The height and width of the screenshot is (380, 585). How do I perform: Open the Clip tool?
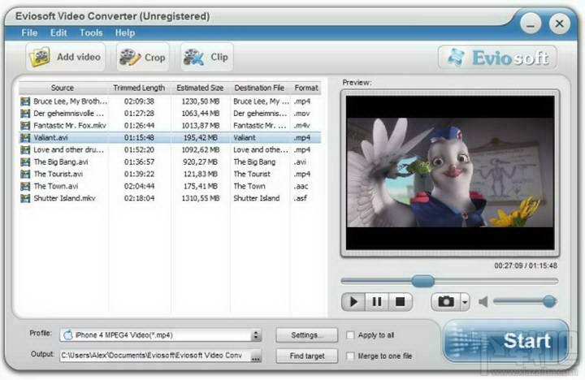click(x=206, y=57)
